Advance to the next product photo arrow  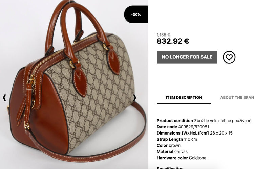click(x=134, y=98)
